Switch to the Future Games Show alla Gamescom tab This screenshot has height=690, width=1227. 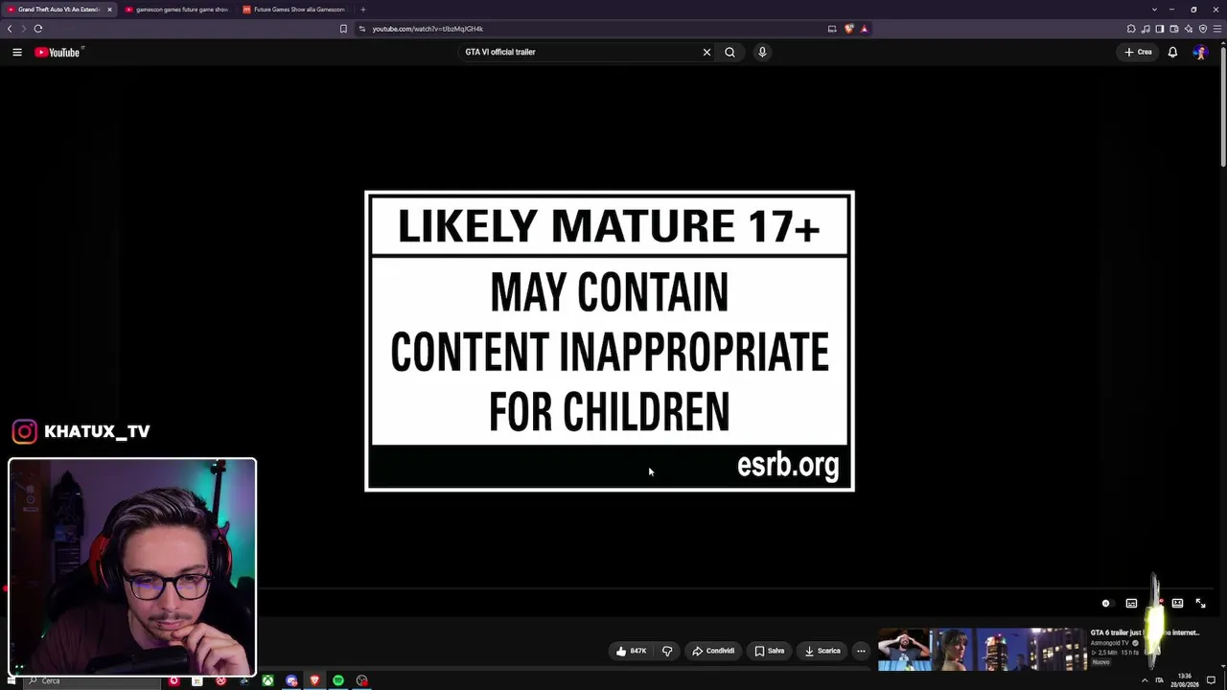point(295,10)
